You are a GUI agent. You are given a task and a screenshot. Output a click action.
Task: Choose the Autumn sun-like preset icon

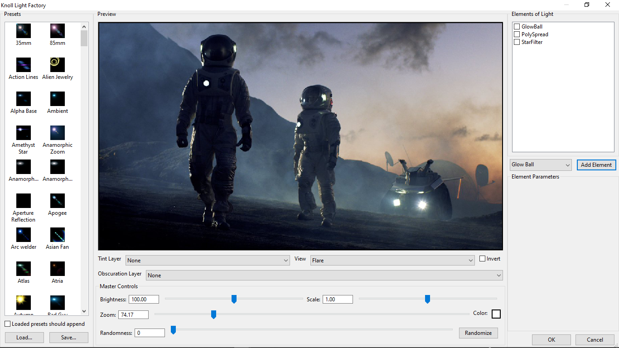point(24,303)
